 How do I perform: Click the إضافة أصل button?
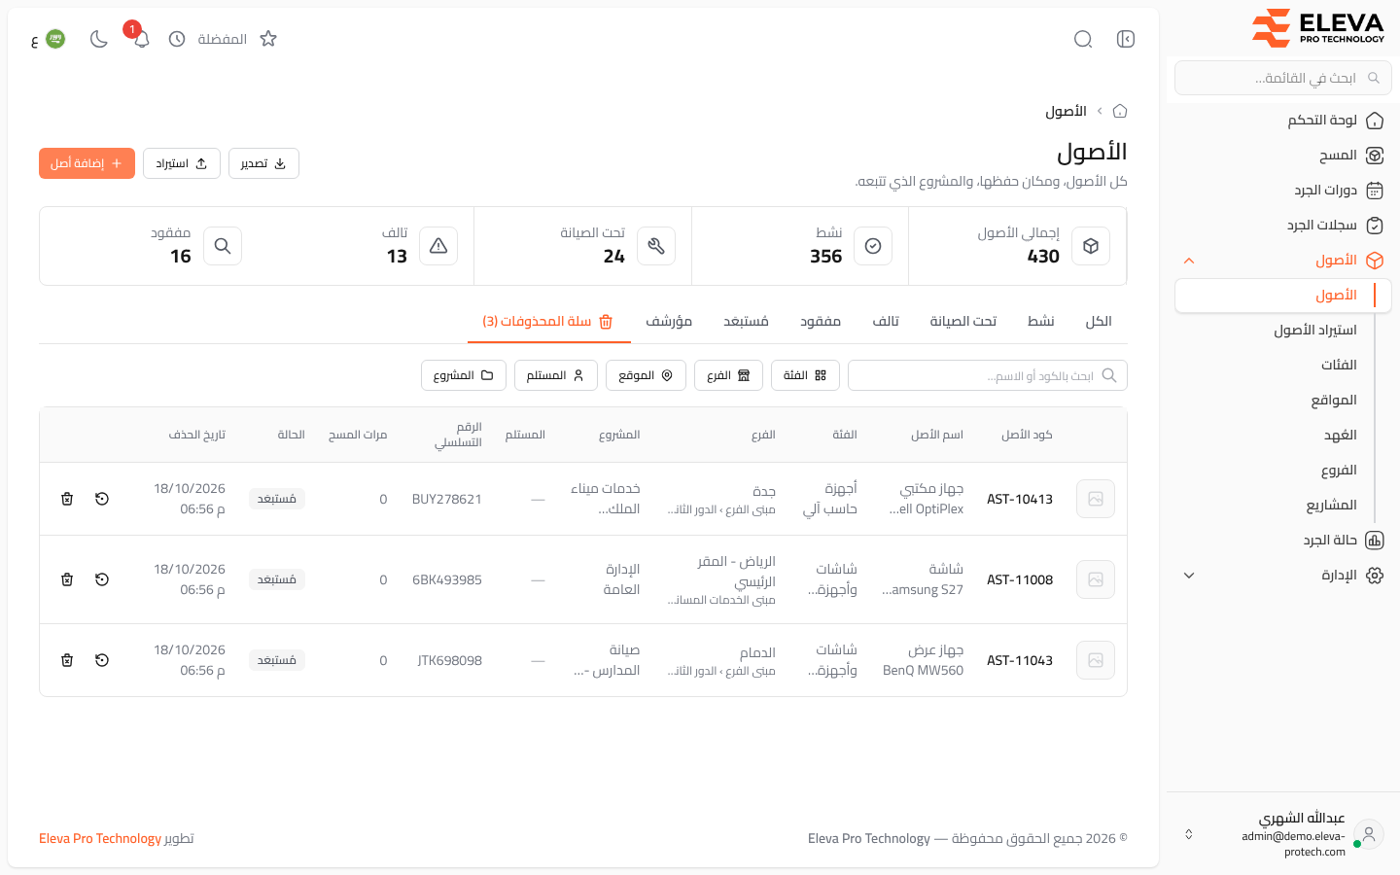coord(87,163)
